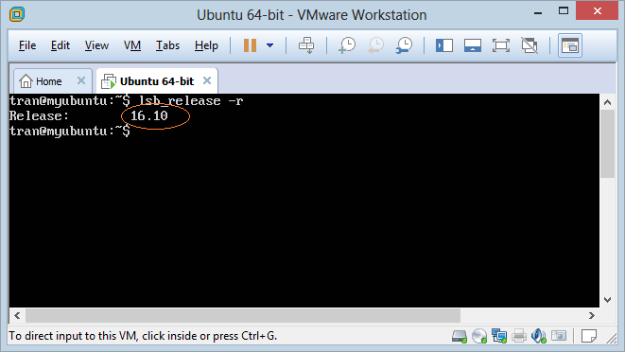This screenshot has width=625, height=352.
Task: Click the CD/DVD drive status icon
Action: (x=479, y=337)
